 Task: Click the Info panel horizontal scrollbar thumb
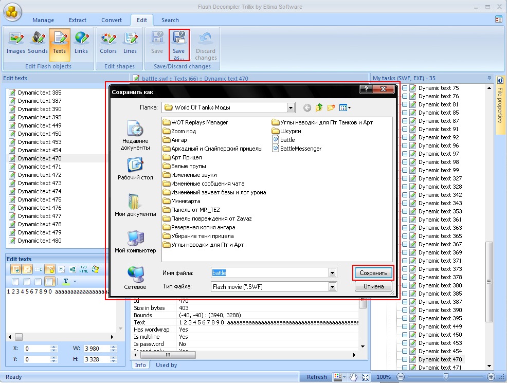click(168, 355)
